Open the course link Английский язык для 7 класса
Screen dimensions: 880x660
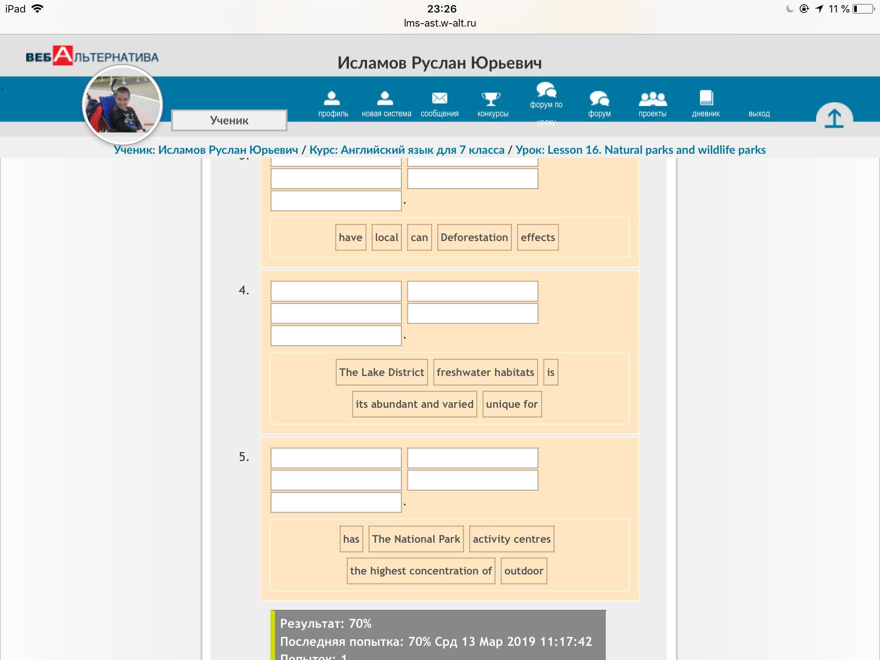406,150
